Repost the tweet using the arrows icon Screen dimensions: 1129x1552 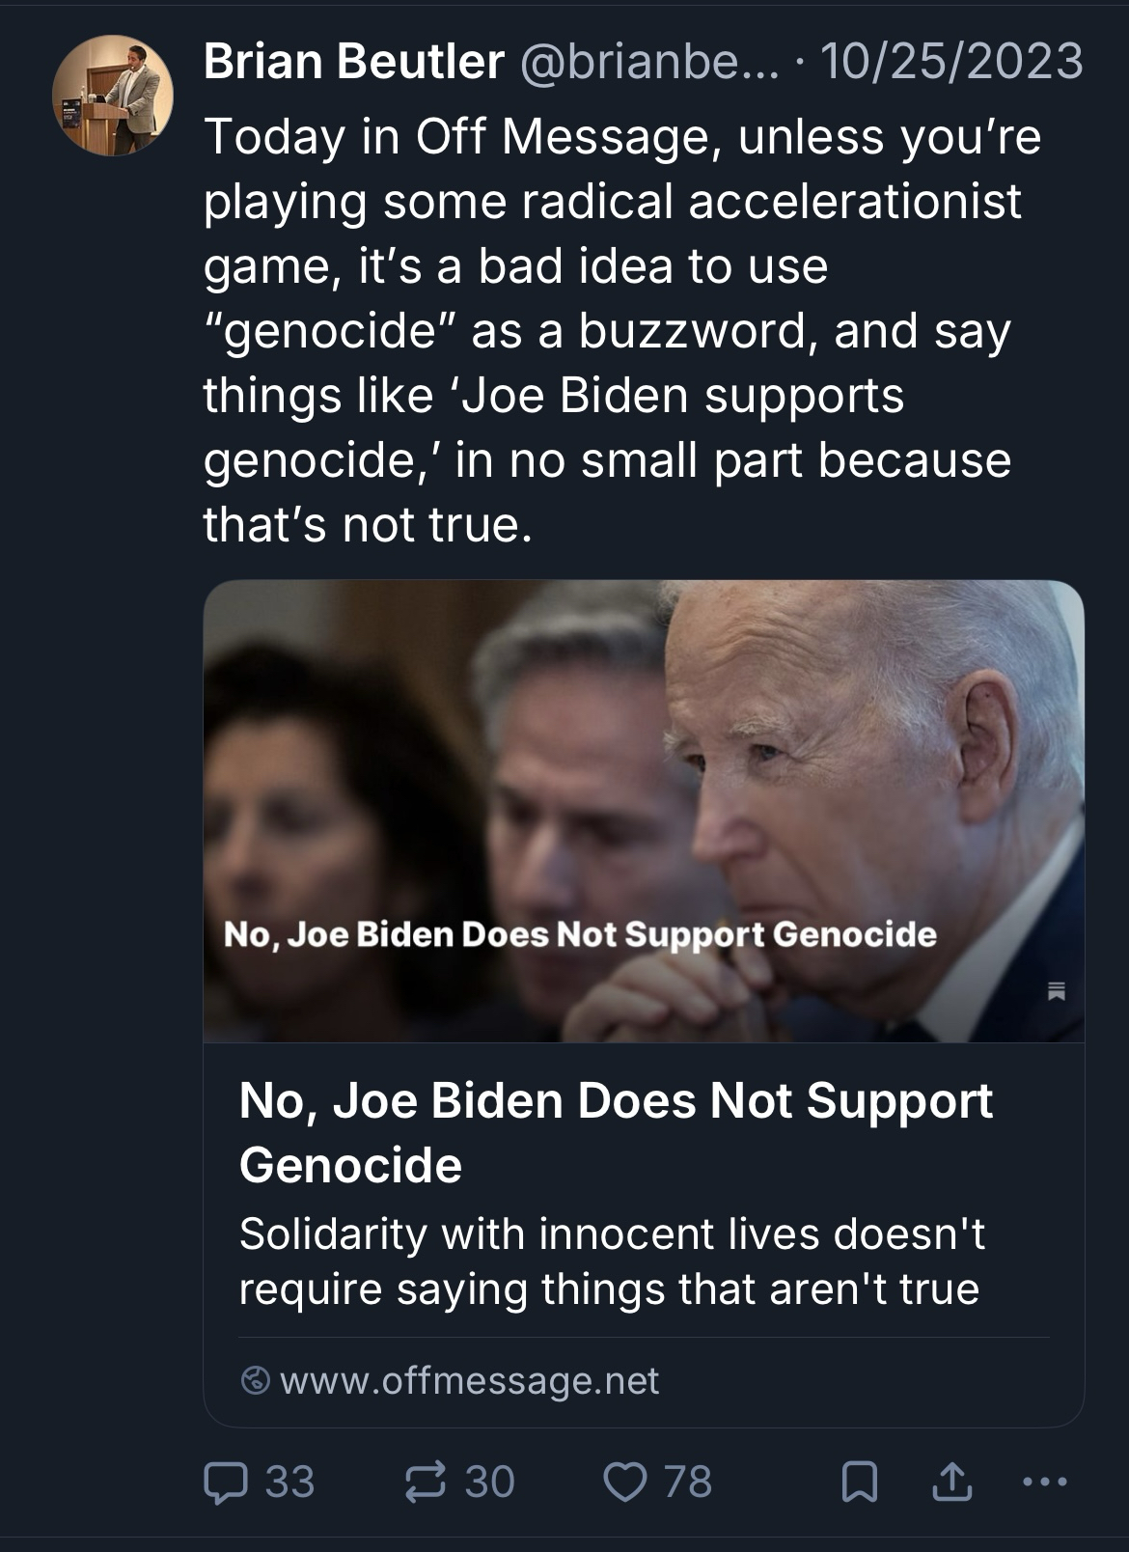click(x=426, y=1483)
